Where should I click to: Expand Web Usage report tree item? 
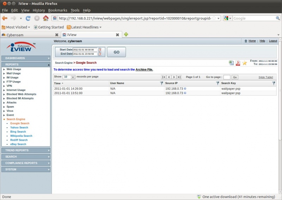[x=4, y=69]
